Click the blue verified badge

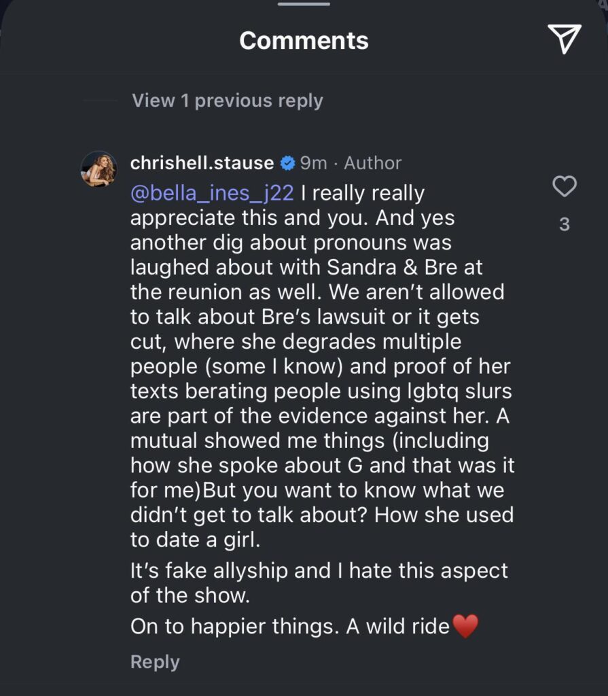pos(287,163)
